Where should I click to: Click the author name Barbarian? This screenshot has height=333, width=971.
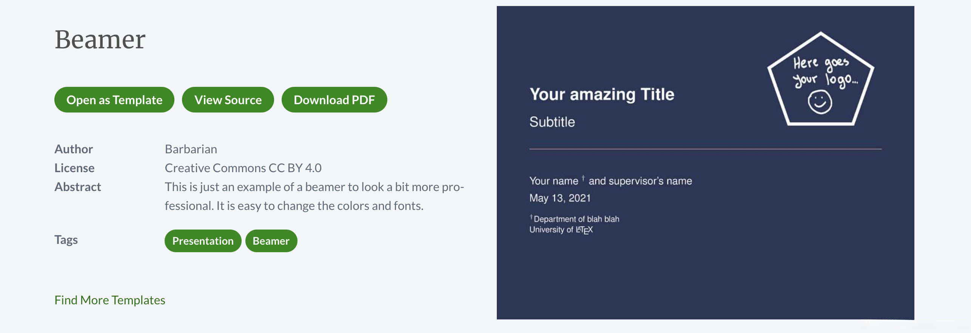(x=191, y=149)
